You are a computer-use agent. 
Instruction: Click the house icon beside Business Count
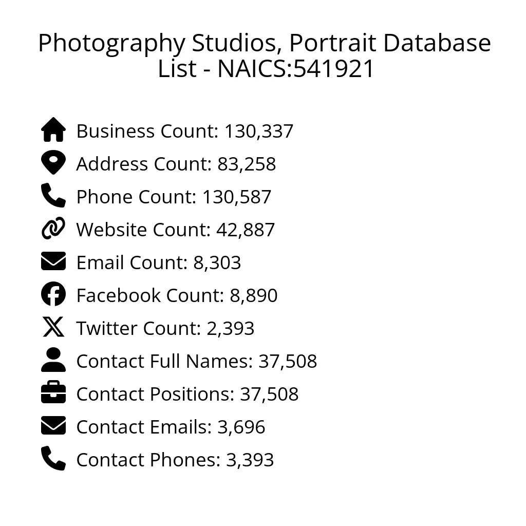coord(53,130)
